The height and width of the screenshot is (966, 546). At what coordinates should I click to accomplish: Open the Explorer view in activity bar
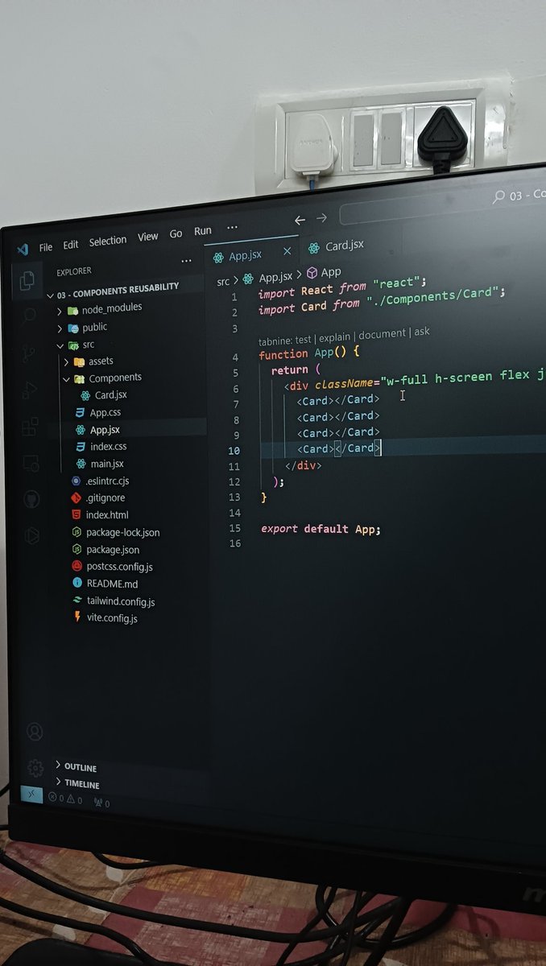(27, 280)
